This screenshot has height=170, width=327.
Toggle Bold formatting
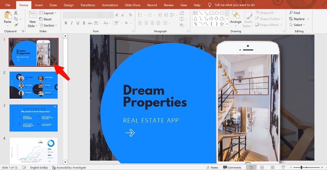point(66,23)
